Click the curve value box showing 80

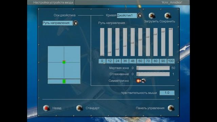(155, 61)
